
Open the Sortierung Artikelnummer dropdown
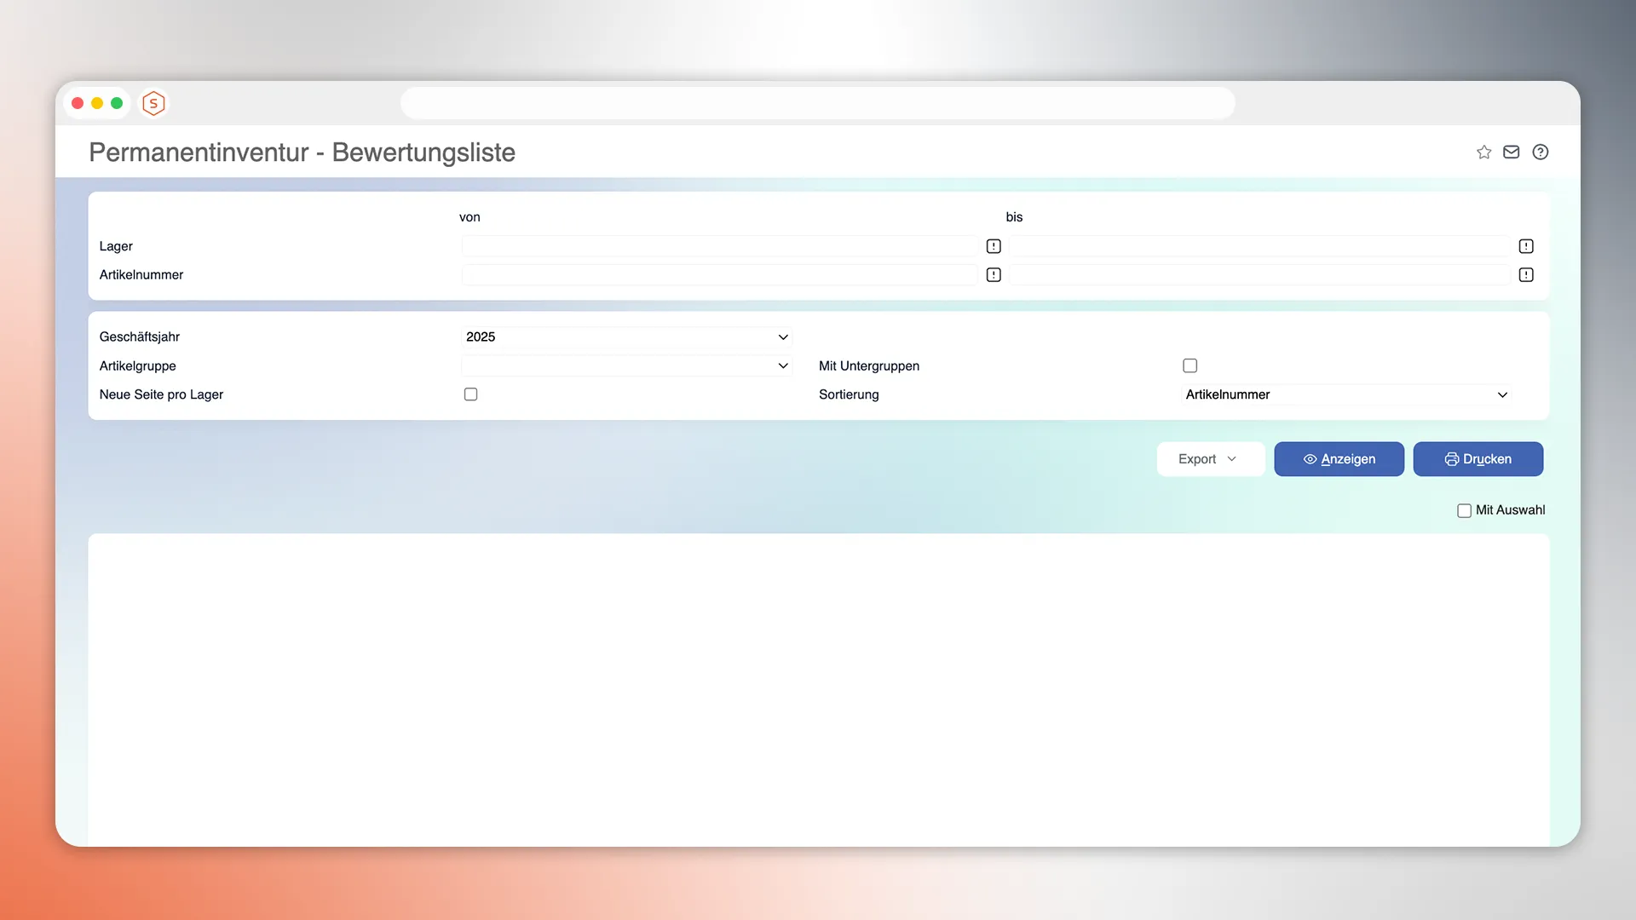[x=1346, y=394]
